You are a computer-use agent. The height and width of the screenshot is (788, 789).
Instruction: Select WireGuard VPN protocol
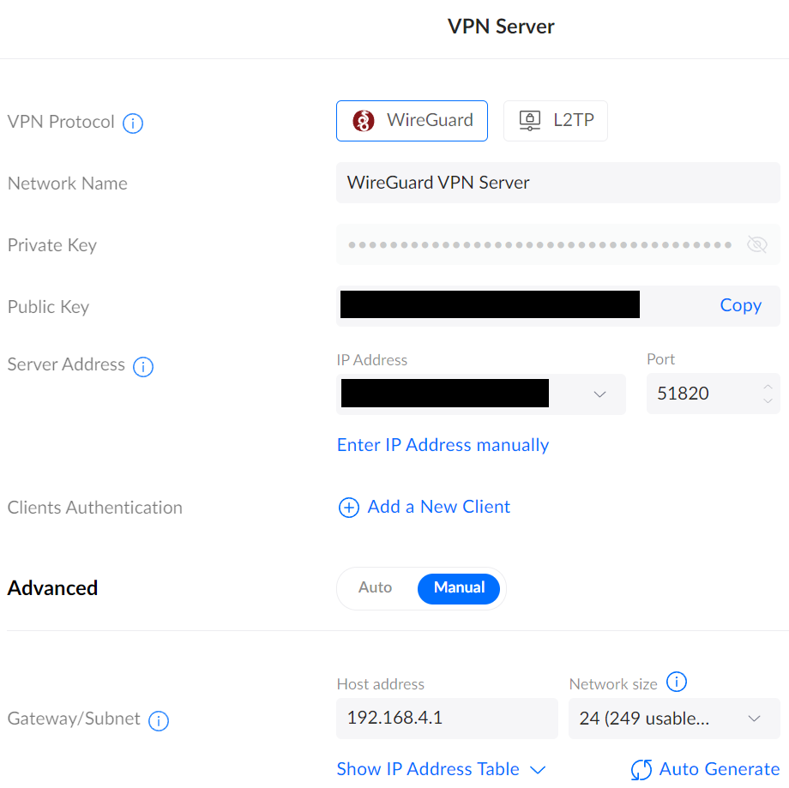point(412,121)
